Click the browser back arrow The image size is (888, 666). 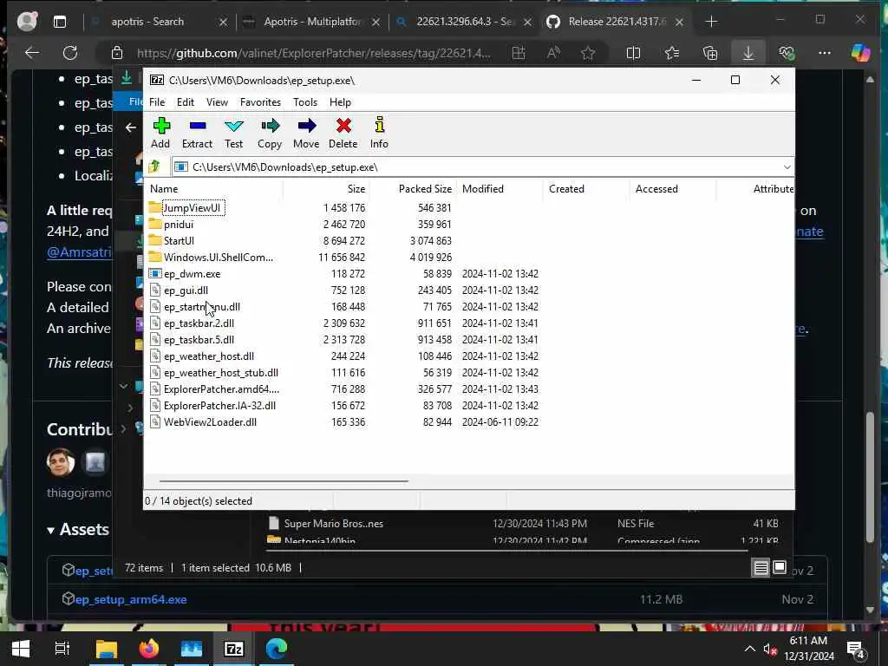point(32,53)
